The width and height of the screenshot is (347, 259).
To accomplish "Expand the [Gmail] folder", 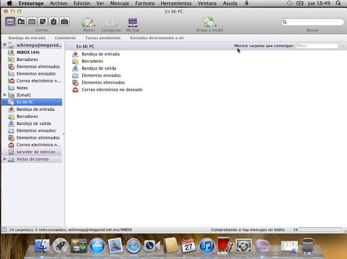I will (x=5, y=95).
